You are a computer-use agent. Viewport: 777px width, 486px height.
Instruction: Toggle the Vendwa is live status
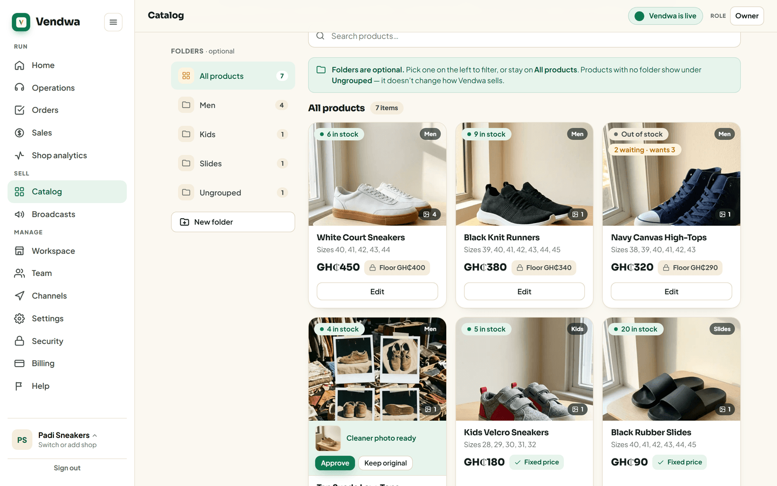click(x=665, y=16)
